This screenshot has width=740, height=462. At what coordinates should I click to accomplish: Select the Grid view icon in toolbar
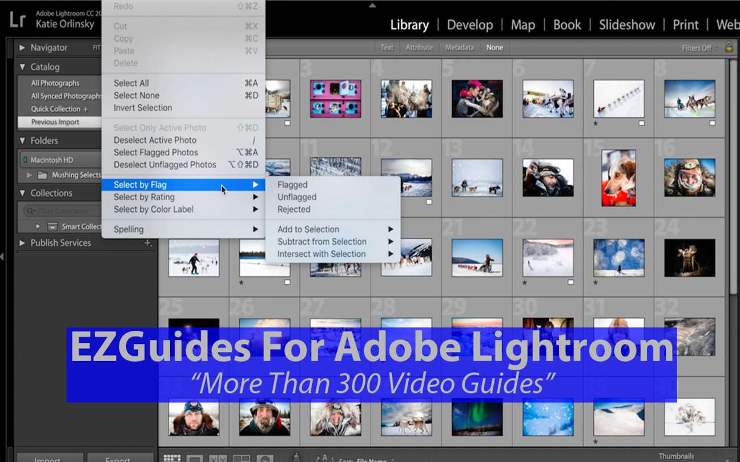[172, 458]
